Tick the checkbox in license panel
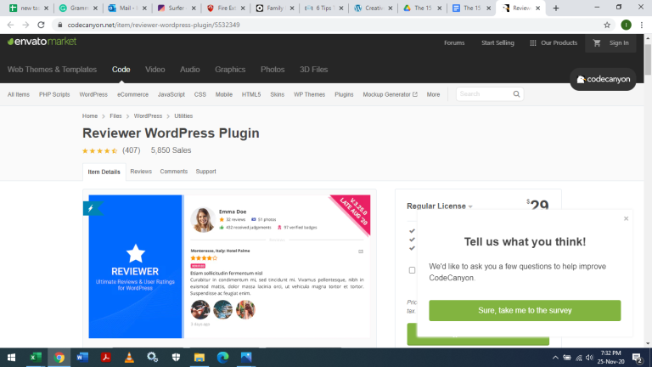Viewport: 652px width, 367px height. (412, 270)
